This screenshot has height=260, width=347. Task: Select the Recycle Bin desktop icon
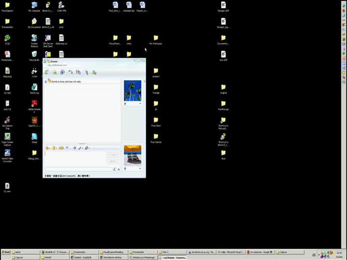coord(34,56)
